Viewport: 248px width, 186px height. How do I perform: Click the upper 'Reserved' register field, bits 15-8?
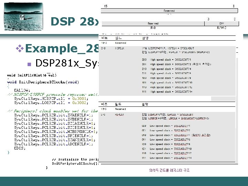(x=169, y=11)
